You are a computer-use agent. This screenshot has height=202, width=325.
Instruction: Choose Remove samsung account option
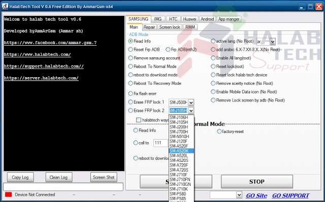pyautogui.click(x=131, y=58)
